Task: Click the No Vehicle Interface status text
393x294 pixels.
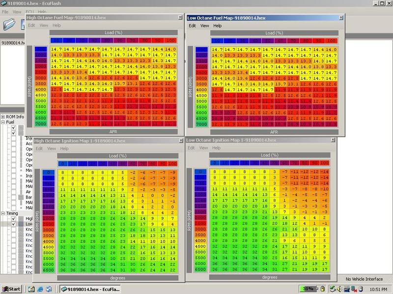Action: [x=364, y=279]
